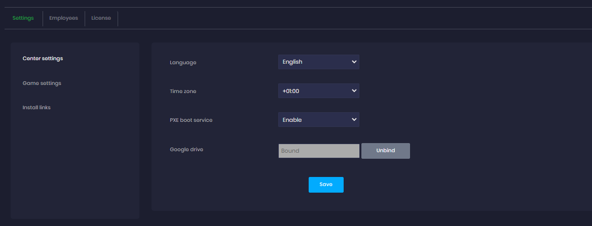Switch to the Settings tab
This screenshot has width=592, height=226.
tap(23, 18)
